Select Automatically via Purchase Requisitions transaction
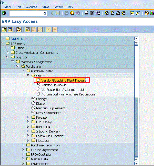The height and width of the screenshot is (167, 161). (68, 94)
